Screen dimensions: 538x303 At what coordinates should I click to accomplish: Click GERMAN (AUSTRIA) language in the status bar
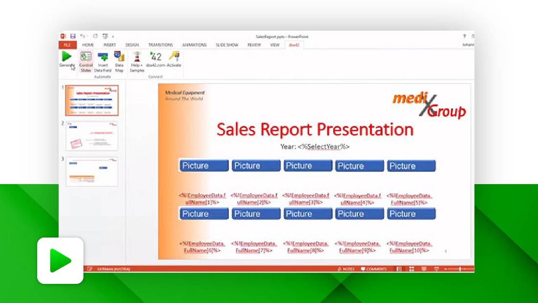[113, 269]
